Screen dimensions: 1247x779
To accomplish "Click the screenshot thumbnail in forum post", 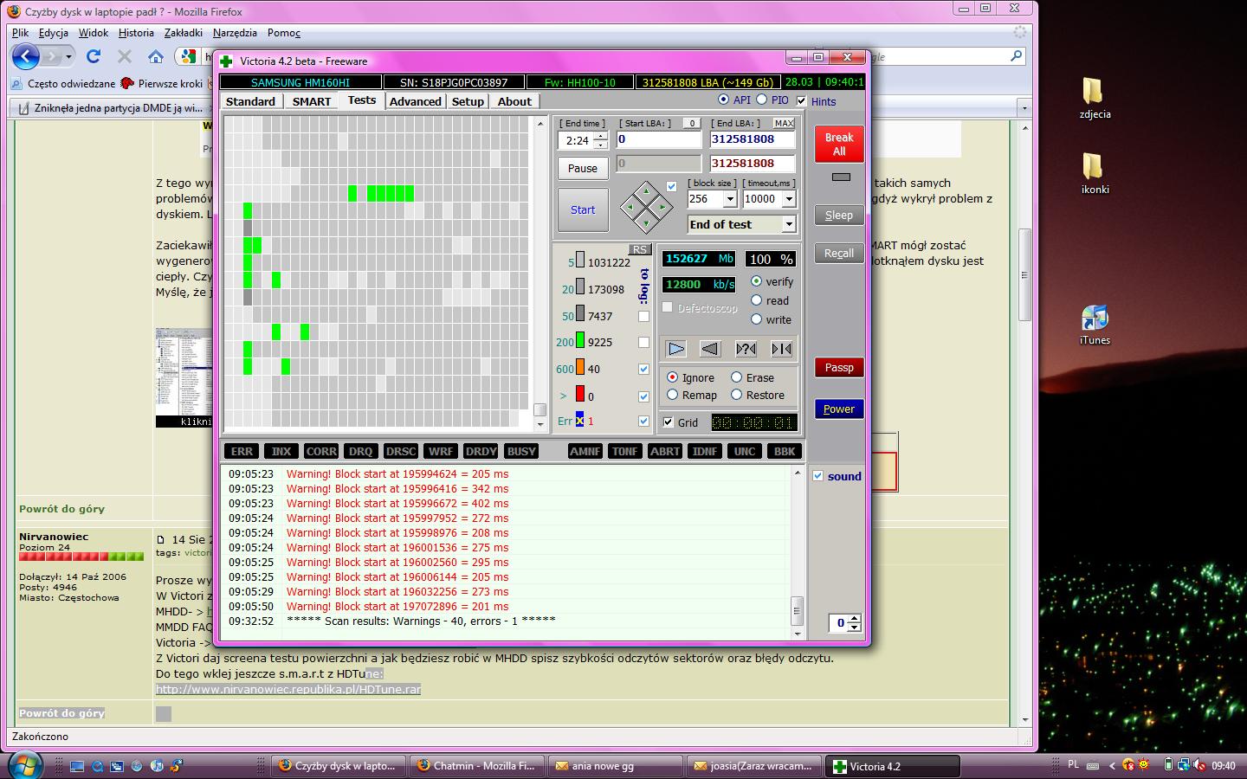I will click(184, 377).
